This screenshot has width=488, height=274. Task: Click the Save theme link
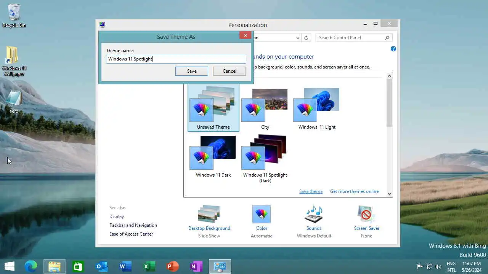(x=311, y=191)
